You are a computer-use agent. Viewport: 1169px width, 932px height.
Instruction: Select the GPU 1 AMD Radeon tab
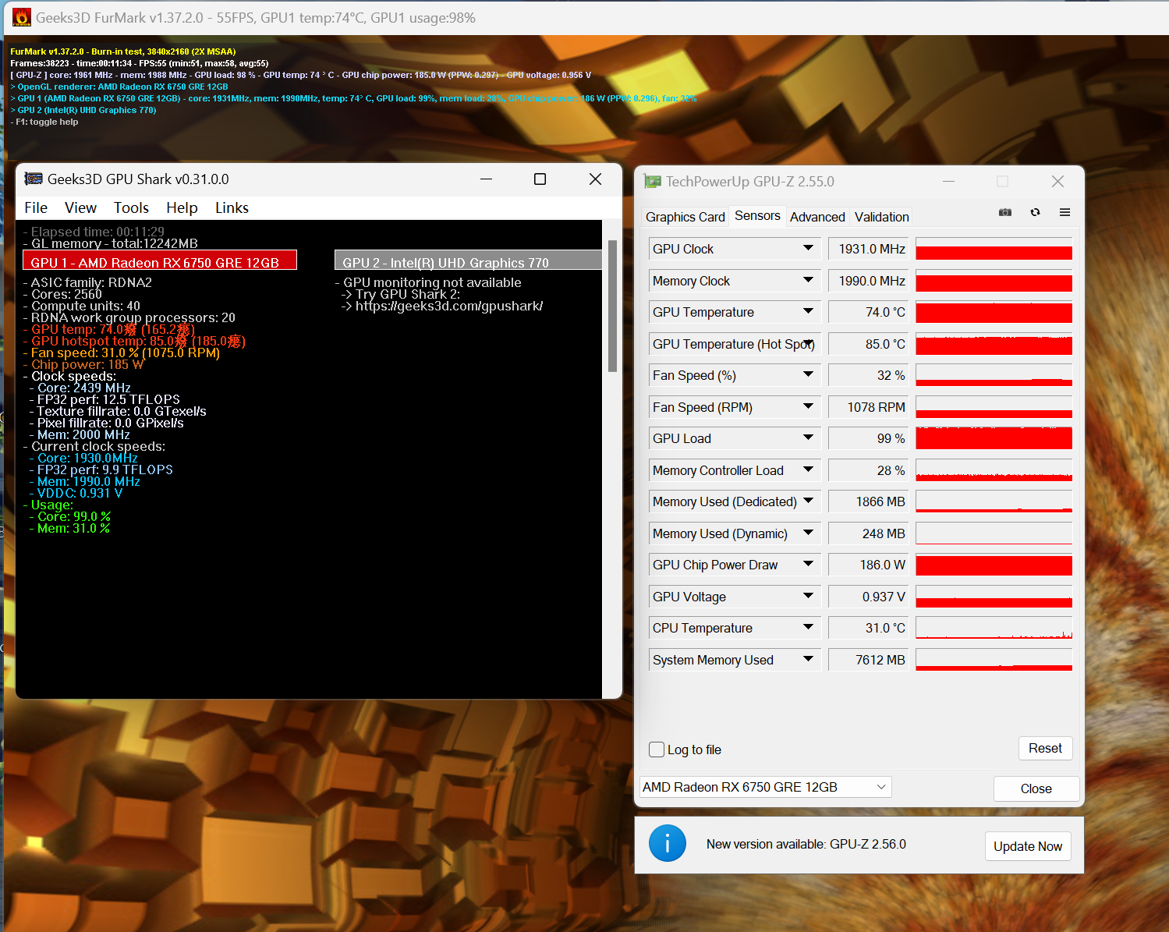(160, 260)
